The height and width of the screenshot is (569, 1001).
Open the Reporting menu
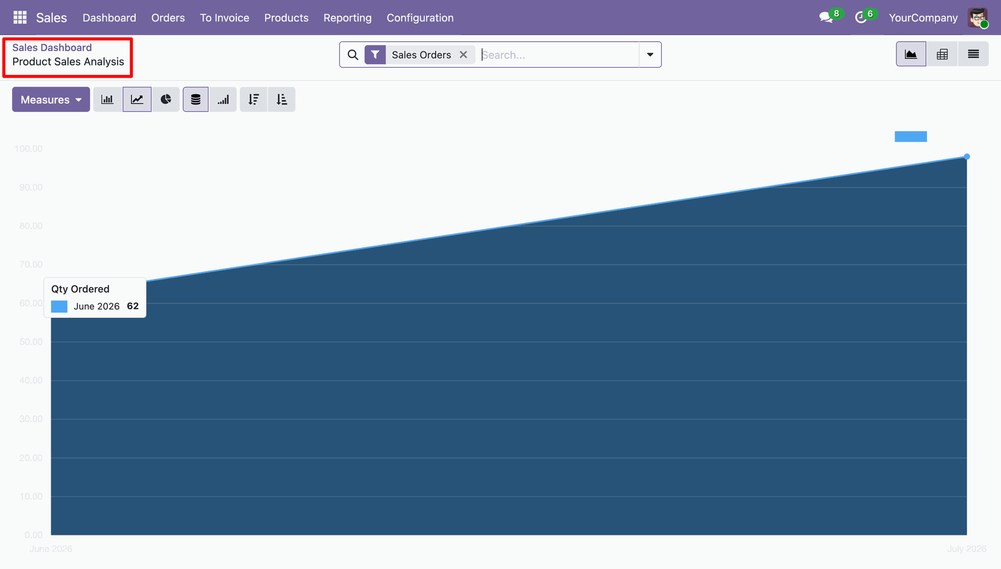(x=347, y=18)
